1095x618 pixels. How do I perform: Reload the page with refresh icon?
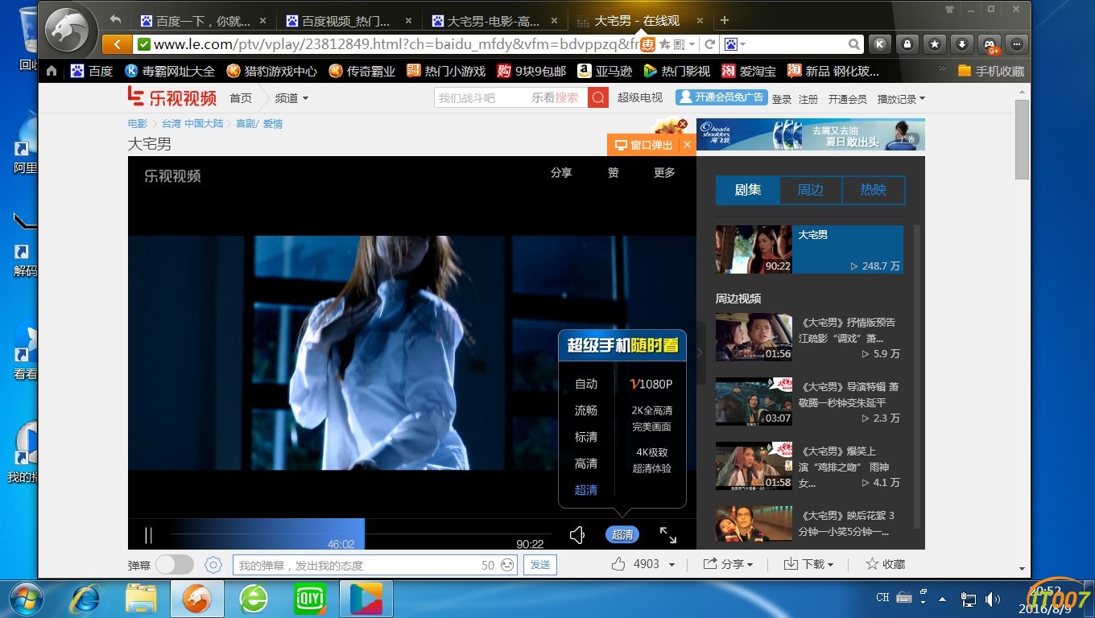(710, 44)
